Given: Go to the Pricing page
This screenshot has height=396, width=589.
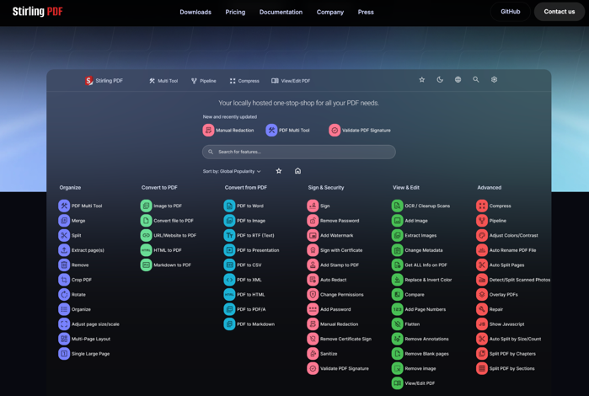Looking at the screenshot, I should click(235, 12).
